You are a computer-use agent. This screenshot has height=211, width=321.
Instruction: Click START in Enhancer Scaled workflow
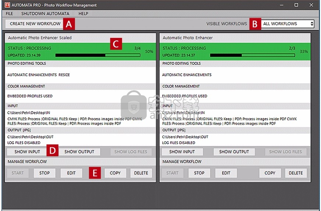[x=18, y=173]
